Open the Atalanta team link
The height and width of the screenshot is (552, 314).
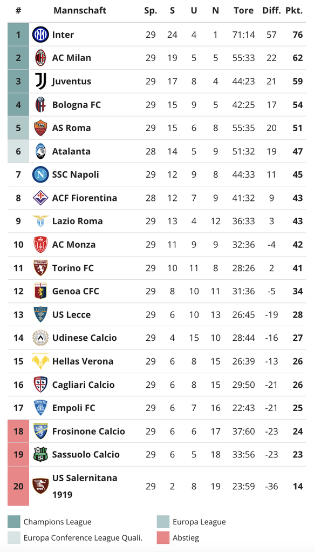tap(71, 151)
